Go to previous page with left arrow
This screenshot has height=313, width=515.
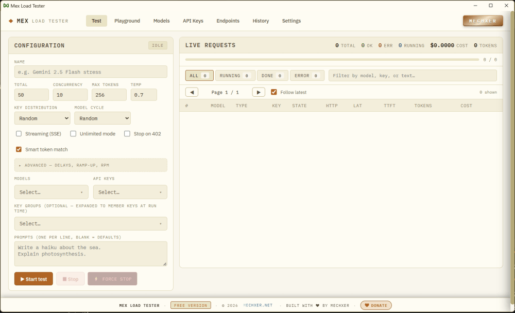[x=192, y=92]
